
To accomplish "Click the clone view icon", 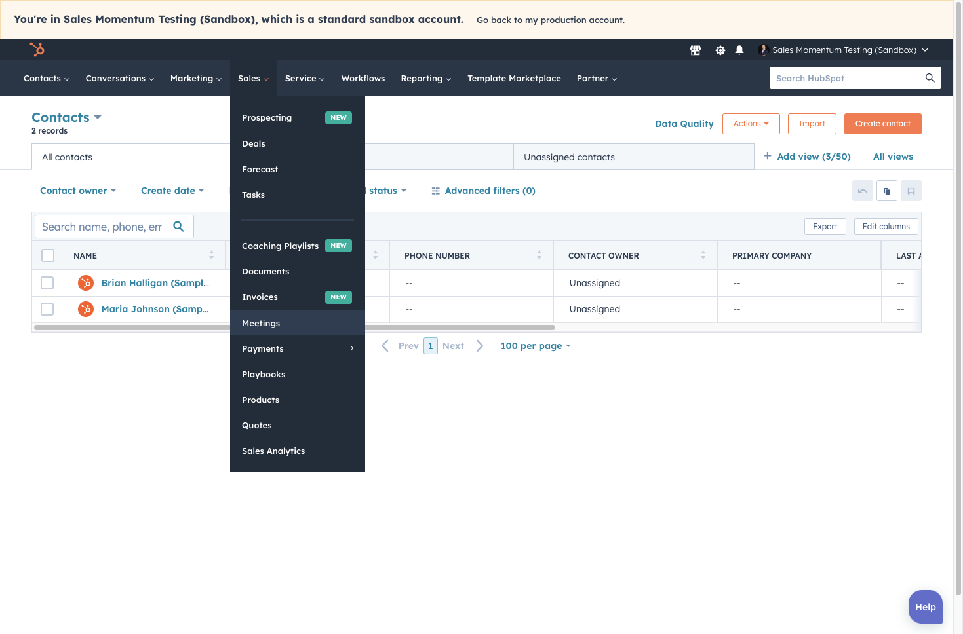I will coord(887,191).
